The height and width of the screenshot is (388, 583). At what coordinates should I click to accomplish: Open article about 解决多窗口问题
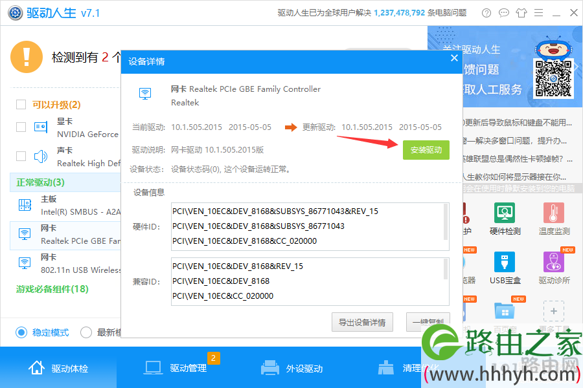pos(515,141)
